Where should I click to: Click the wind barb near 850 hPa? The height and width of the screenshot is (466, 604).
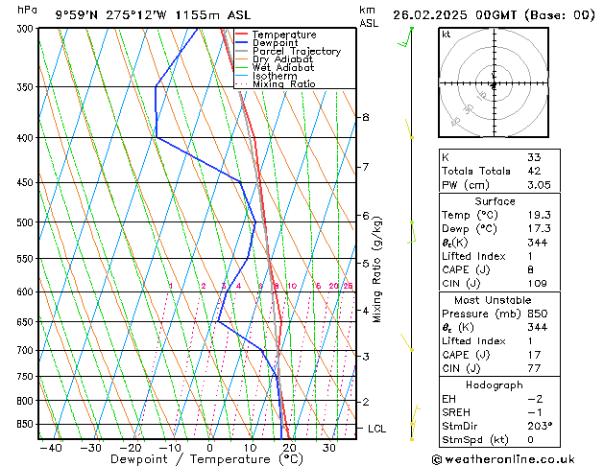pos(415,412)
